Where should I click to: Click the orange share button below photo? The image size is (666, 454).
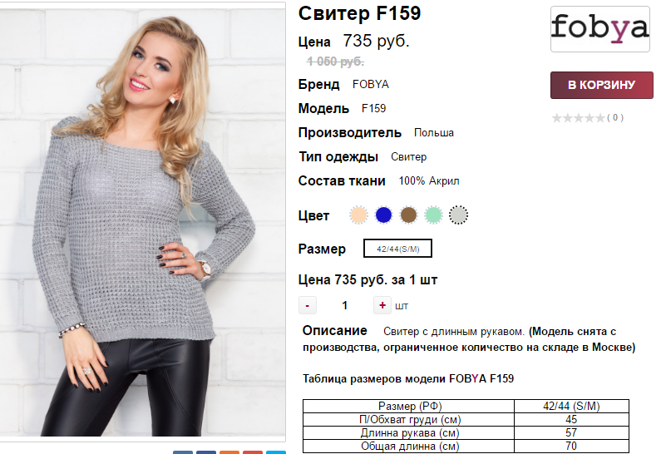pos(229,452)
